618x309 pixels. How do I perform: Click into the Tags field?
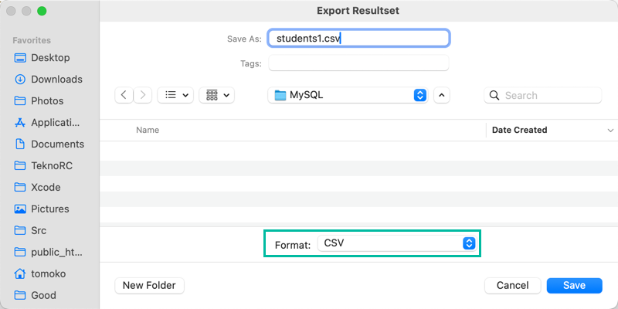358,63
